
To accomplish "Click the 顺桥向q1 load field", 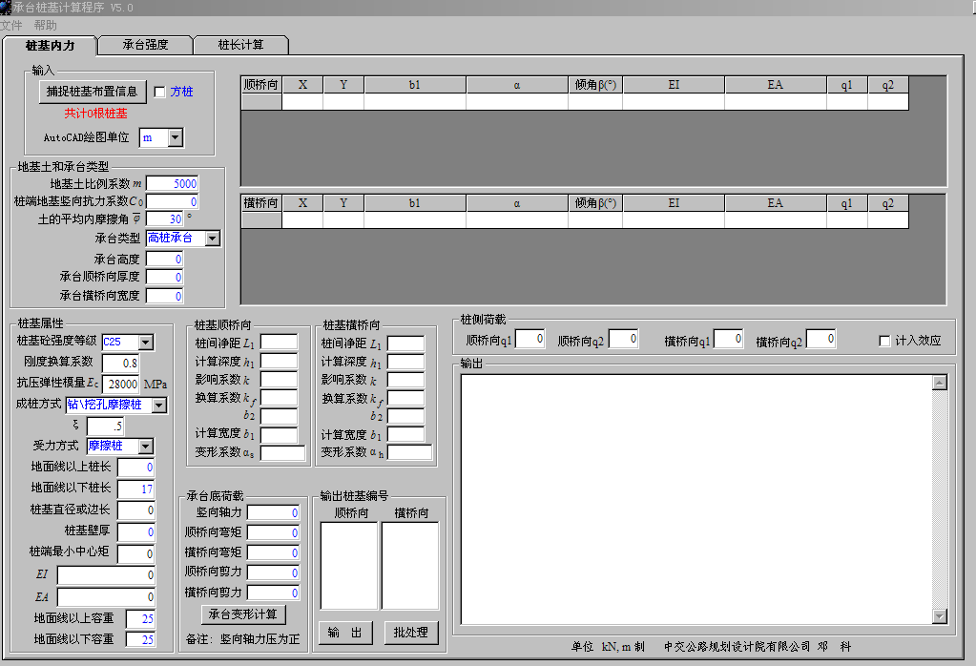I will coord(531,340).
